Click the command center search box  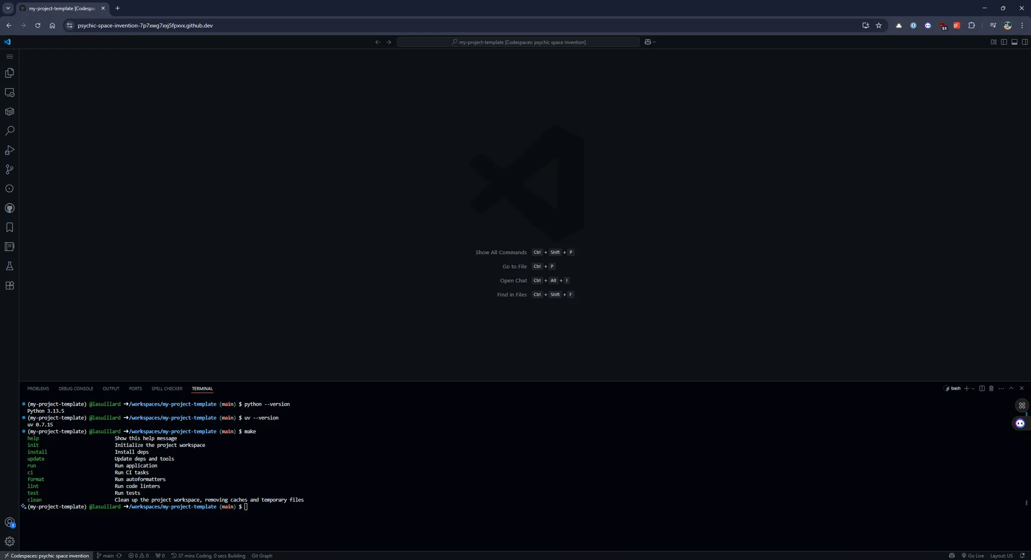click(x=518, y=42)
